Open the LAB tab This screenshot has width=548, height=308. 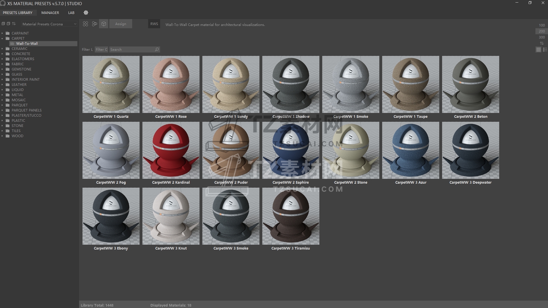71,13
